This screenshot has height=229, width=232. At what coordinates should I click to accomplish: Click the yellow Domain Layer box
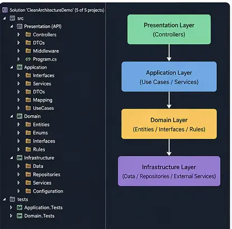(x=169, y=124)
